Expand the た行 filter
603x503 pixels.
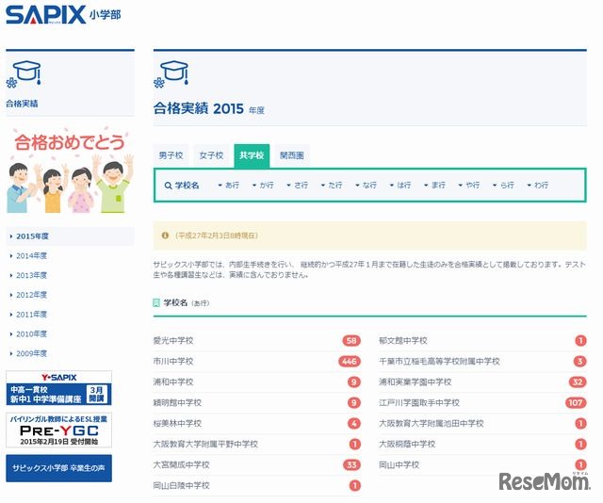coord(332,186)
